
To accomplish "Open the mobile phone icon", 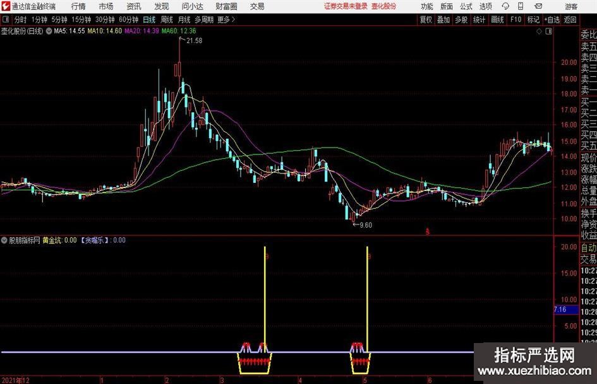I will click(521, 6).
